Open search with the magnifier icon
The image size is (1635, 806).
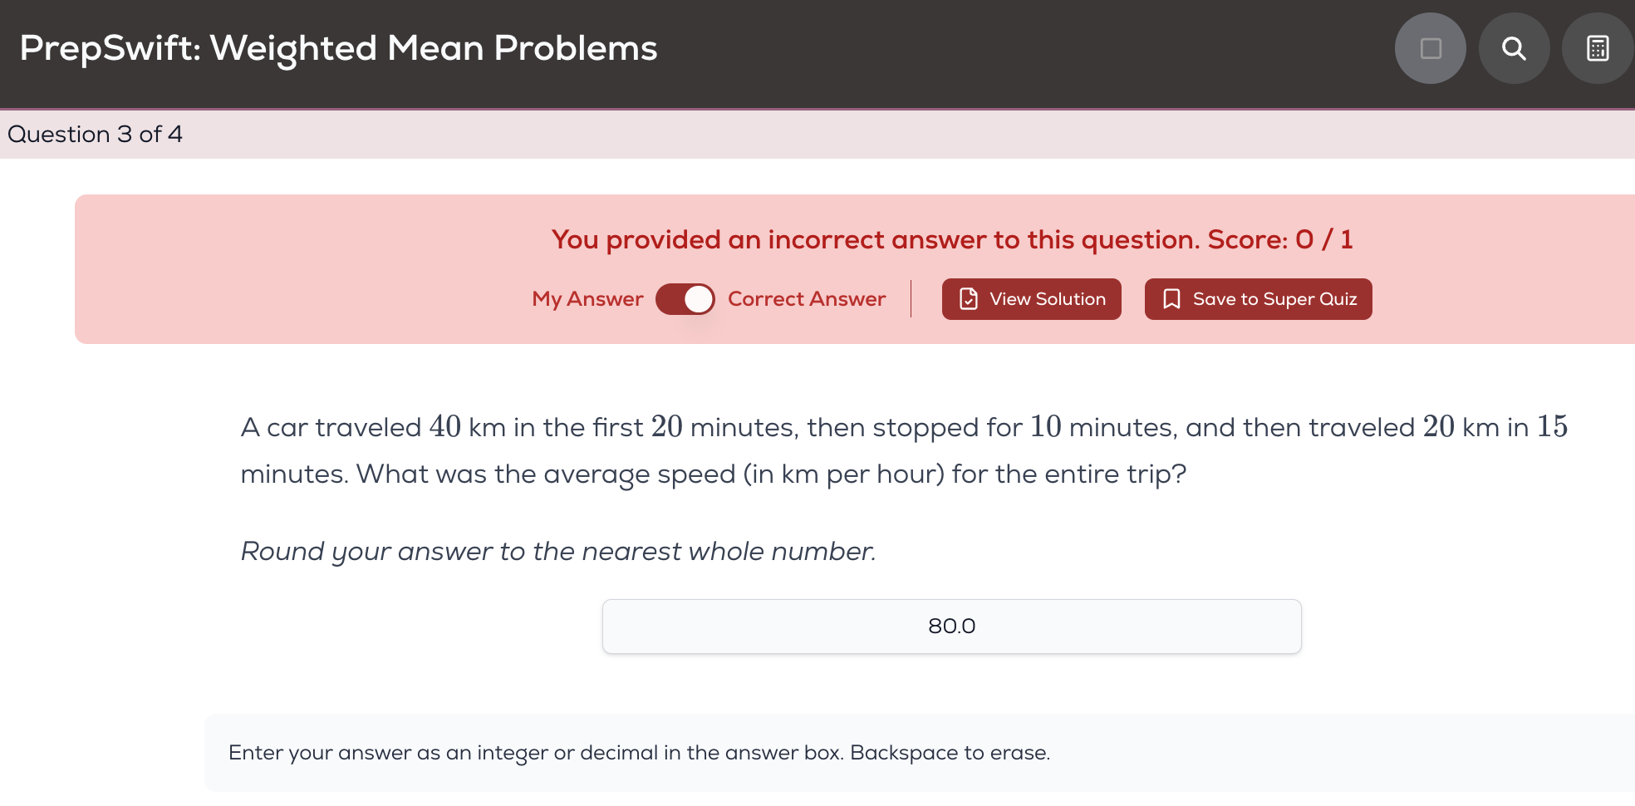pyautogui.click(x=1514, y=48)
